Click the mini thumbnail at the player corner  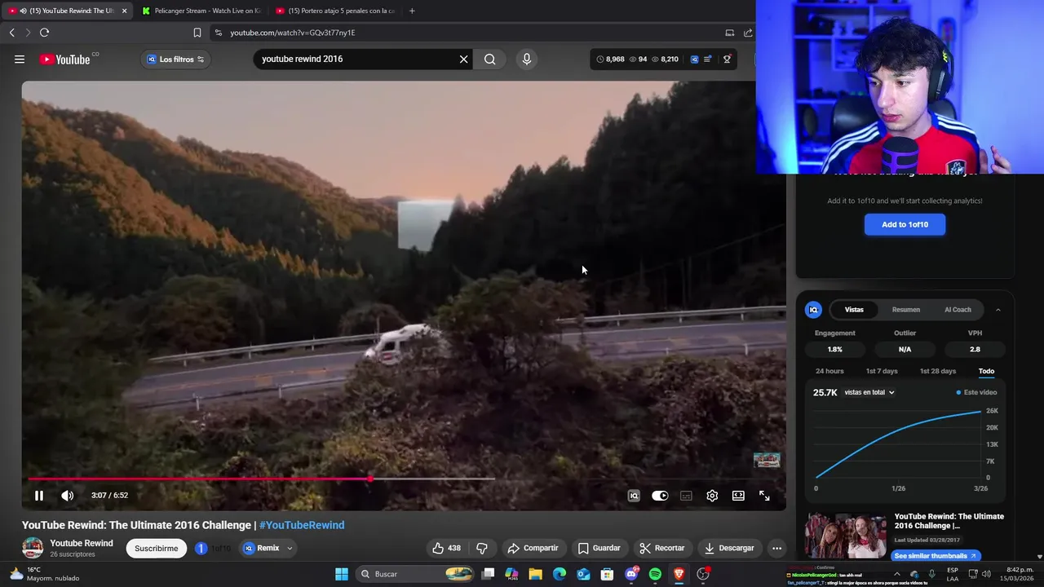(x=767, y=460)
